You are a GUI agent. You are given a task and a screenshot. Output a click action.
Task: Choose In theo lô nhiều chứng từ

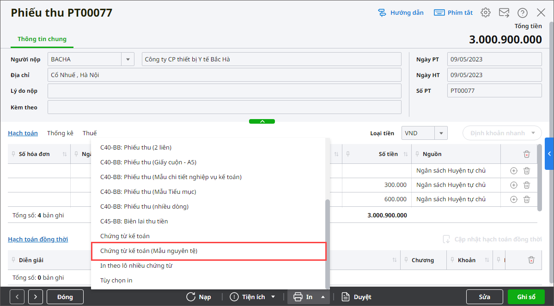coord(208,266)
